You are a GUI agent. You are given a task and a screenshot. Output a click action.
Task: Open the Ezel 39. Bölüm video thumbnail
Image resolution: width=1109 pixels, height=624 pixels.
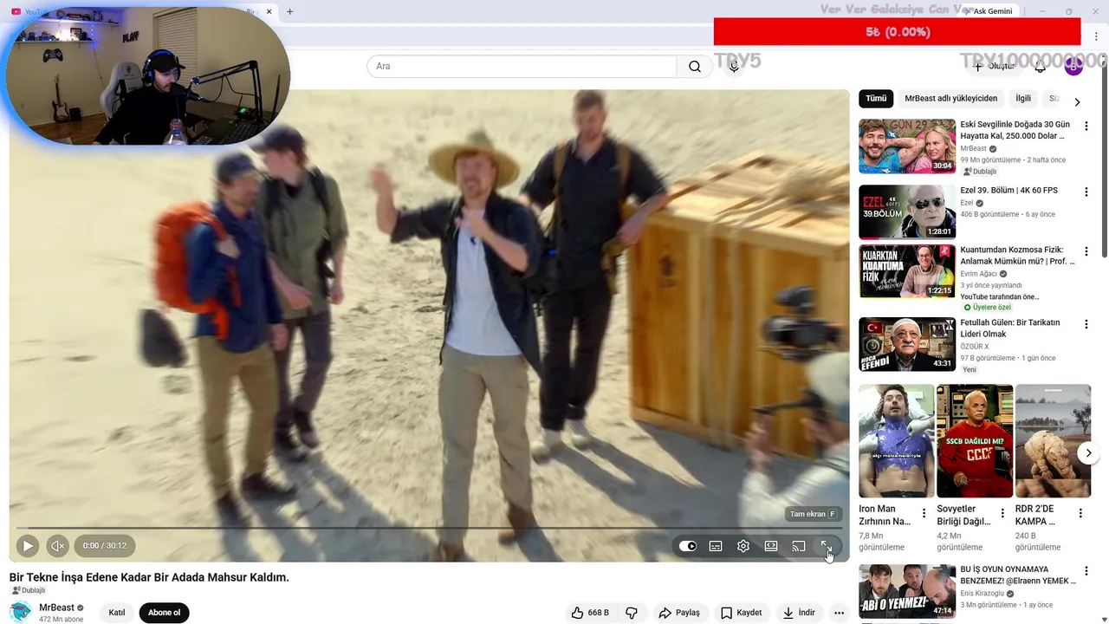coord(907,212)
